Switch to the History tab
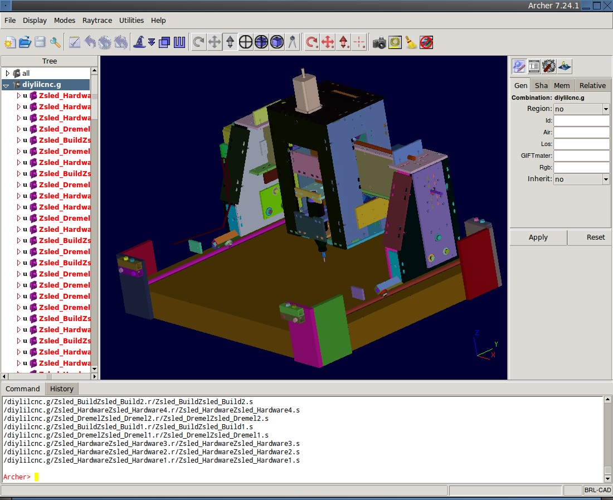The height and width of the screenshot is (500, 613). tap(61, 389)
